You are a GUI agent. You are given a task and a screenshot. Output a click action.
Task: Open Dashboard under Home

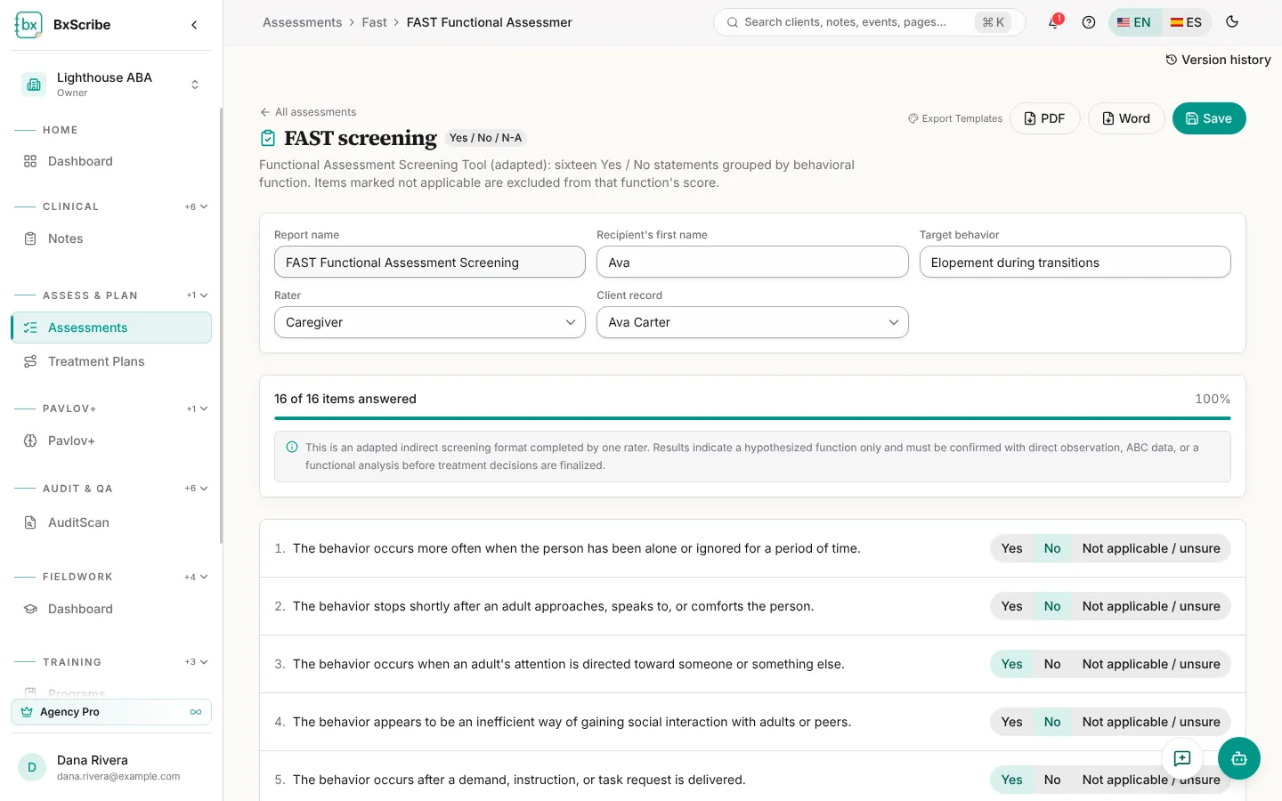[x=111, y=161]
